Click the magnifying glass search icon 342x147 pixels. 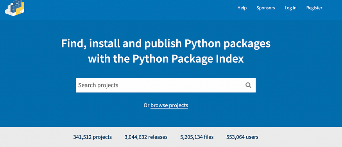pos(248,85)
